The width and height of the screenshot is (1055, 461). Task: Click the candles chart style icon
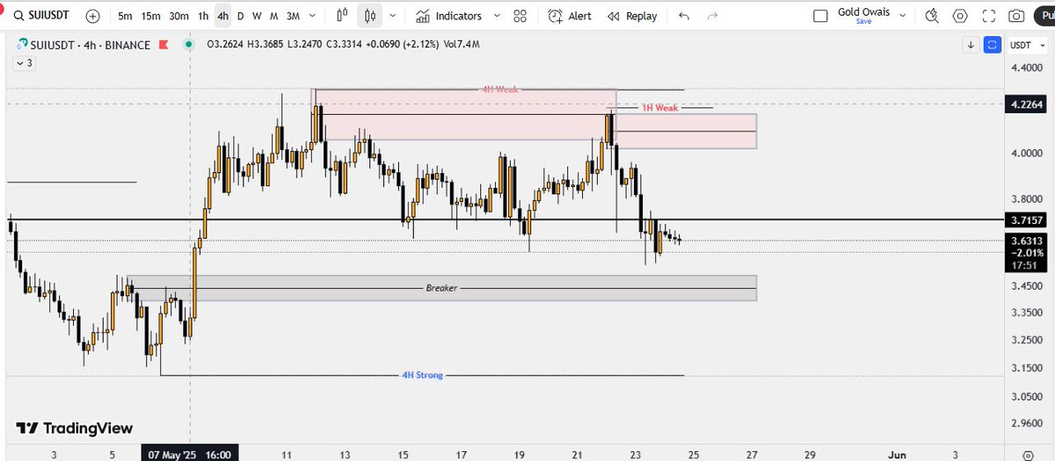pos(370,16)
